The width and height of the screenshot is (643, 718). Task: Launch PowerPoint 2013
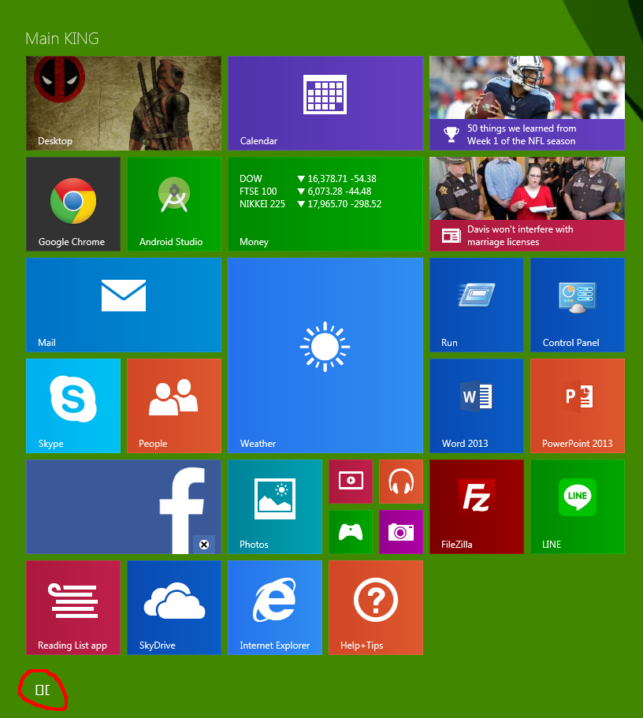pyautogui.click(x=578, y=406)
